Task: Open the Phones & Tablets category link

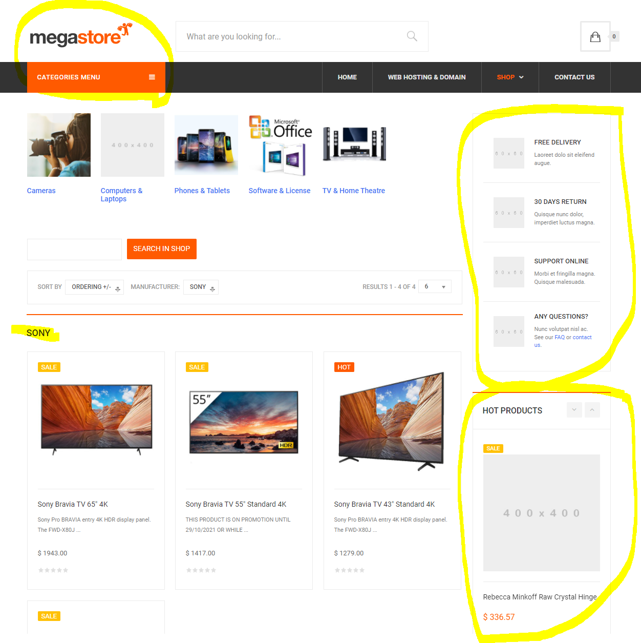Action: click(x=202, y=191)
